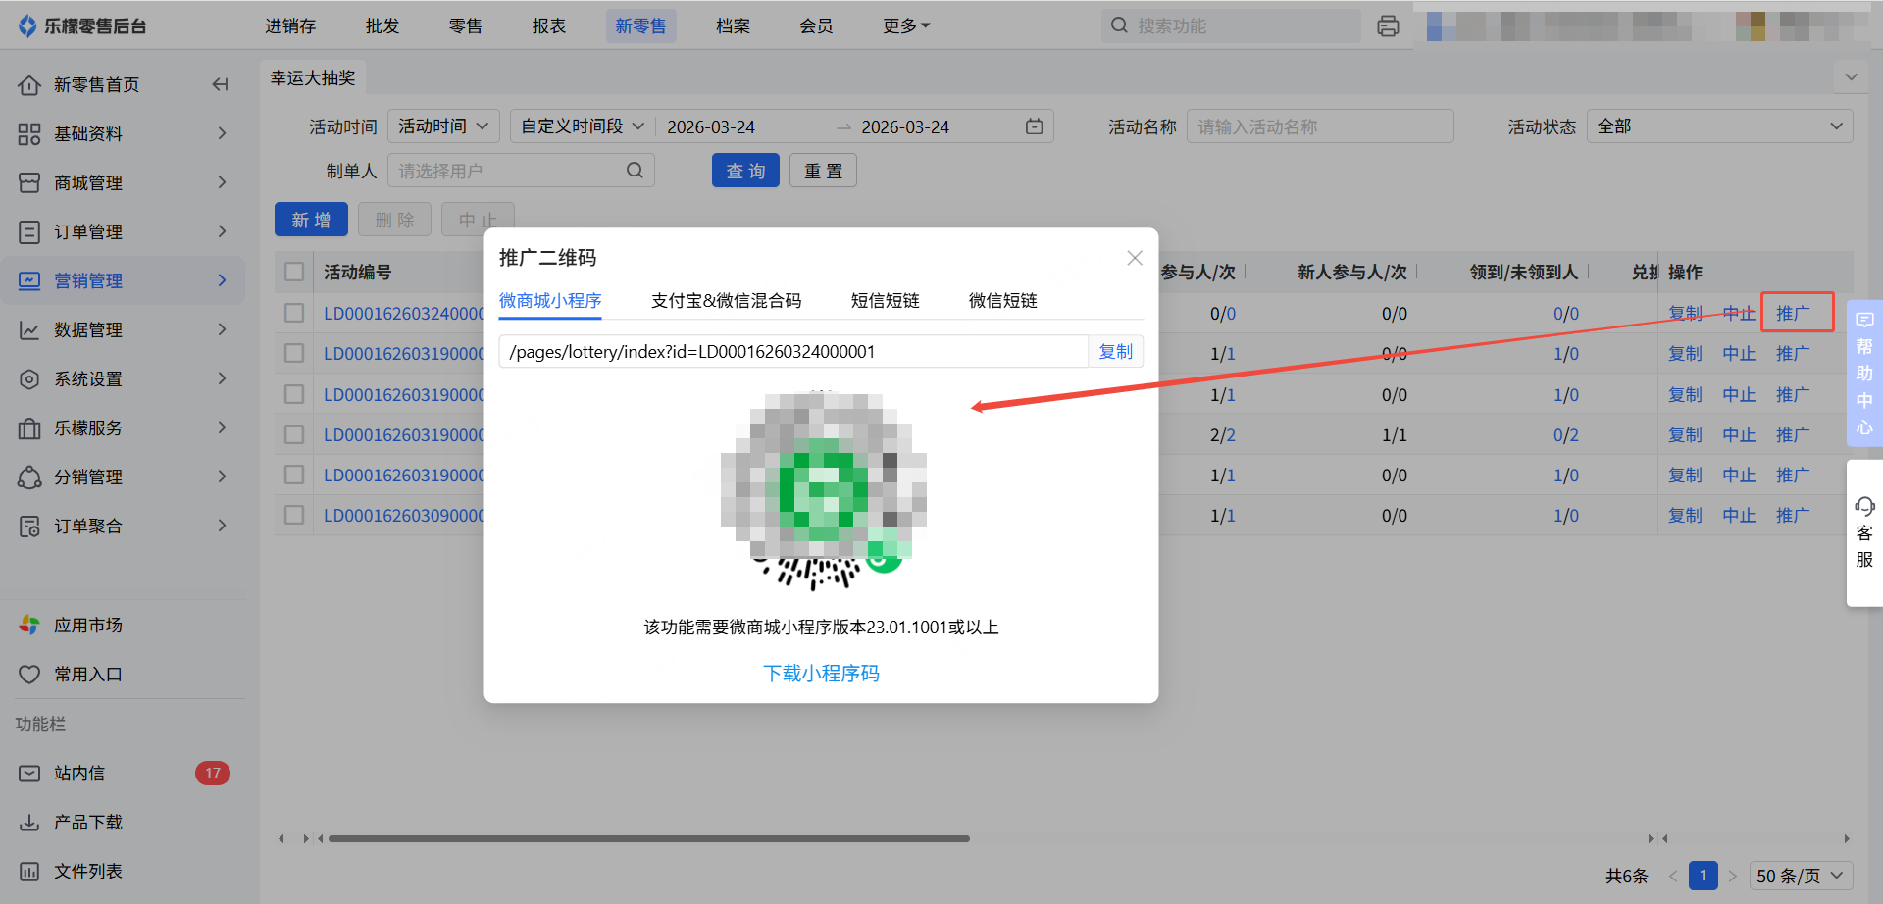Open the 活动状态 全部 dropdown

coord(1719,126)
